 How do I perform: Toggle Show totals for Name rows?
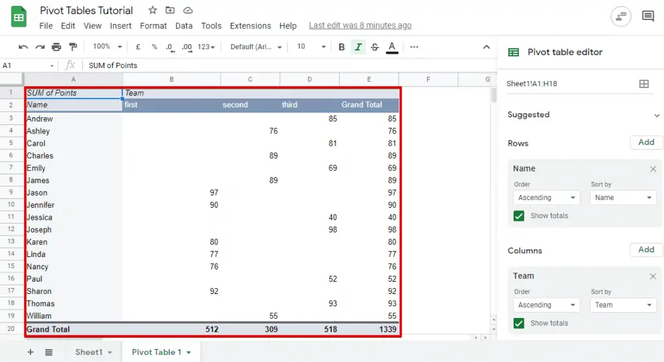519,216
